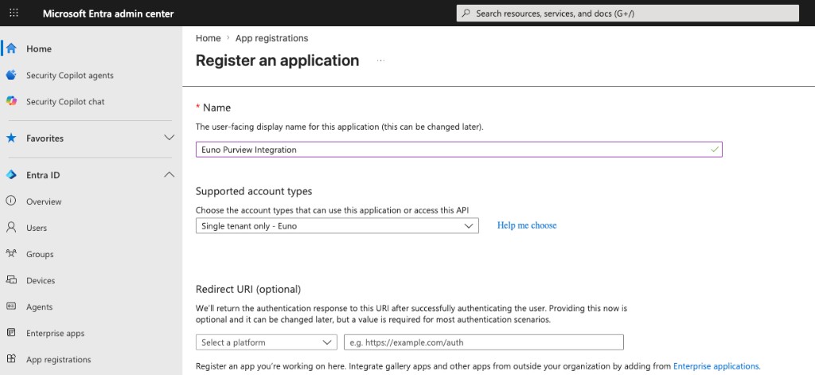
Task: Click the search magnifier icon
Action: click(466, 14)
